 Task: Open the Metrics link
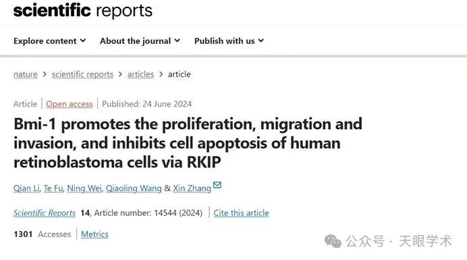(94, 234)
